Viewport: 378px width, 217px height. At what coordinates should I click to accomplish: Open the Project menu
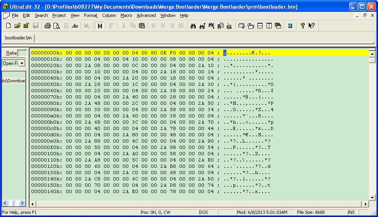[x=59, y=15]
